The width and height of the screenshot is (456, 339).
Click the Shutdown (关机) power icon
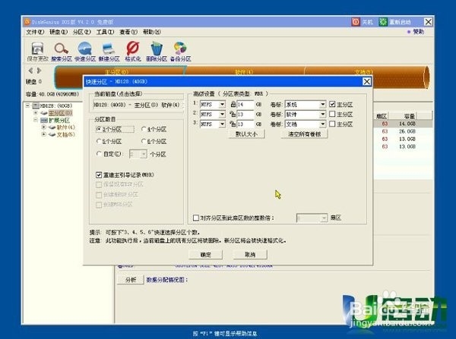click(356, 22)
